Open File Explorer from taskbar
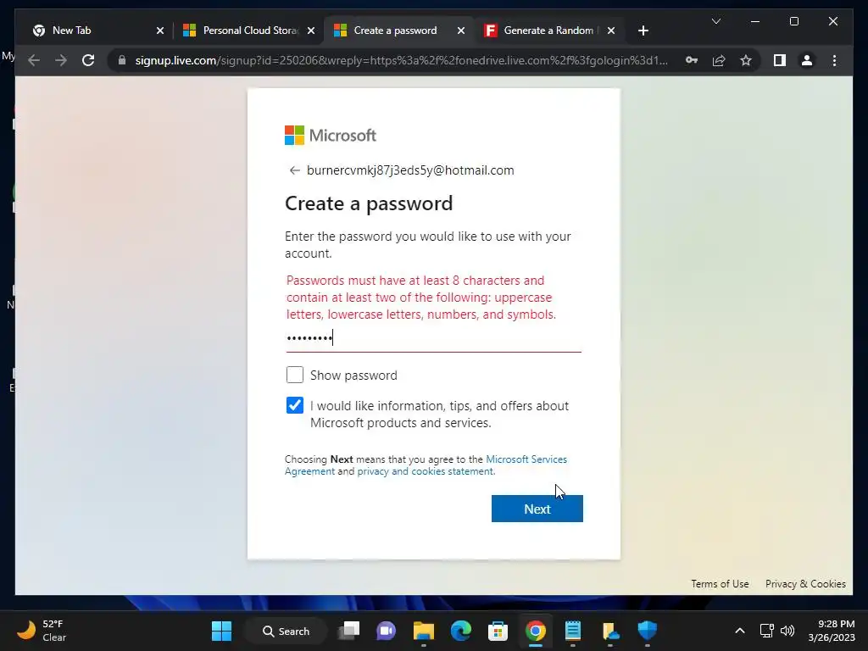 coord(424,631)
